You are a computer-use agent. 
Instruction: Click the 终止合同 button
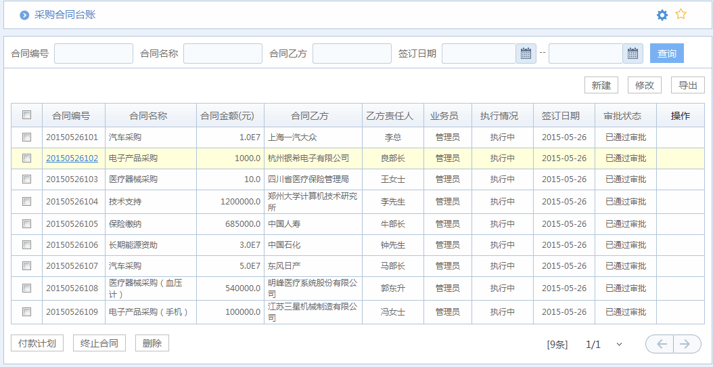99,343
